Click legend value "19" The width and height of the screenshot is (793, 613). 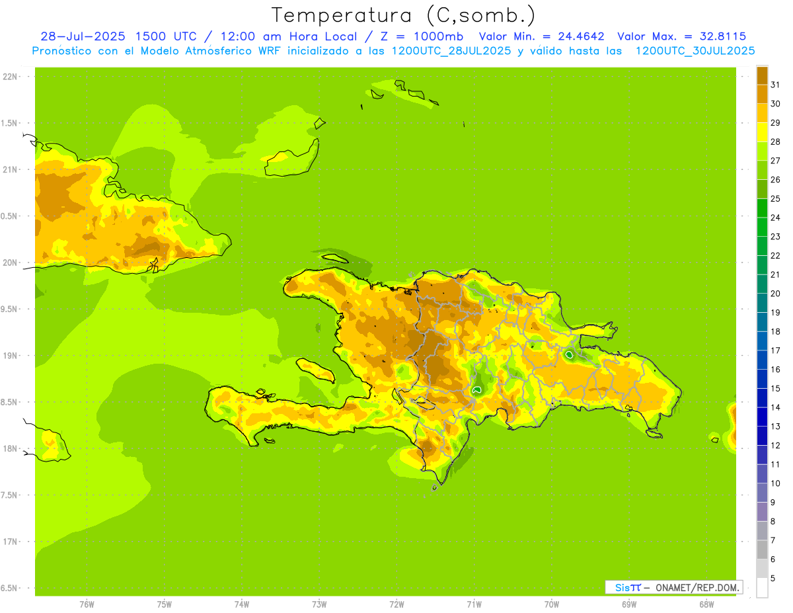coord(775,313)
